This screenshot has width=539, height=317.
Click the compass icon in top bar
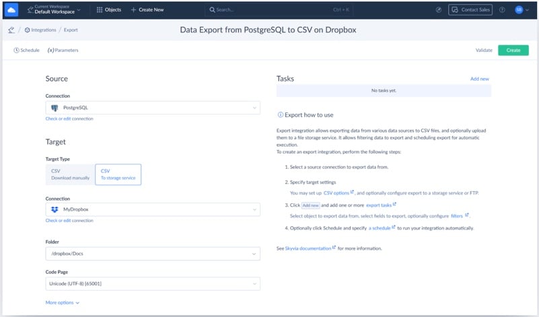(439, 10)
